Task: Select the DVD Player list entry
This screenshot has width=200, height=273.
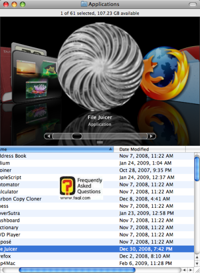Action: click(x=97, y=235)
